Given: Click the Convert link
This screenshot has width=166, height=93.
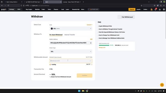Looking at the screenshot, I should [89, 25].
